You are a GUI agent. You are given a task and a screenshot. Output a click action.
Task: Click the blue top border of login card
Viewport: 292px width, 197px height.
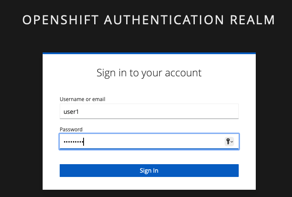149,53
